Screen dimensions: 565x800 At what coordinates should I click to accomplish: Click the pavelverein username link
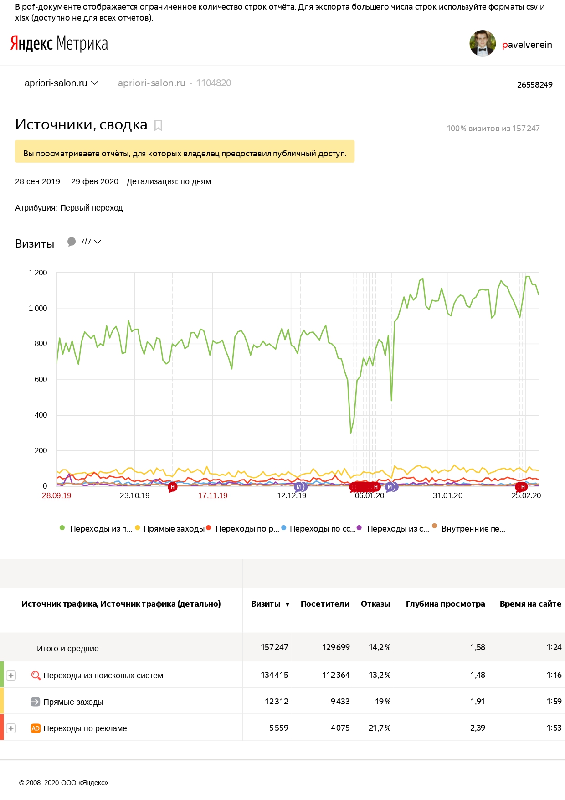point(527,45)
